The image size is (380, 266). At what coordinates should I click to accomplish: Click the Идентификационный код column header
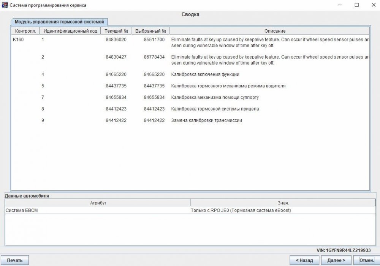coord(70,31)
